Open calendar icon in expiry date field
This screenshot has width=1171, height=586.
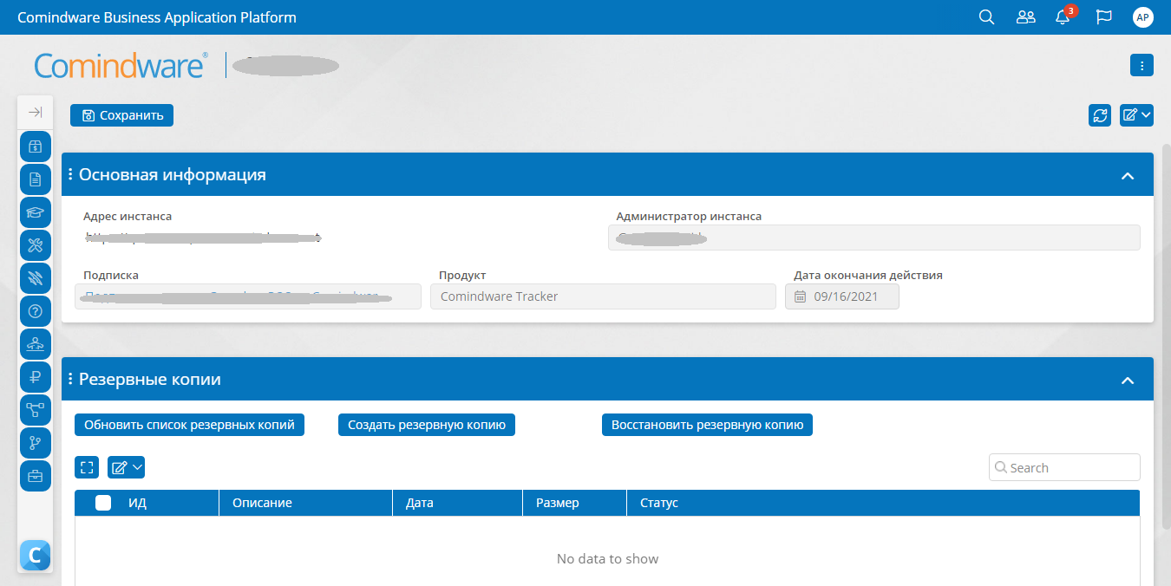(801, 296)
